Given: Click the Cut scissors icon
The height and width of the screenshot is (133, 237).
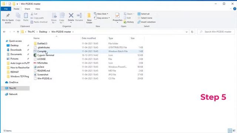Looking at the screenshot, I should pyautogui.click(x=32, y=14).
